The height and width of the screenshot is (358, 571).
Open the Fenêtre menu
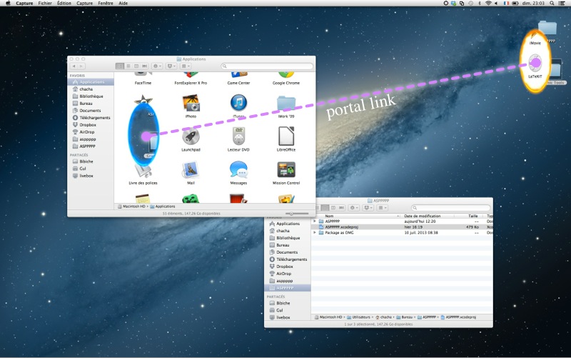[106, 4]
